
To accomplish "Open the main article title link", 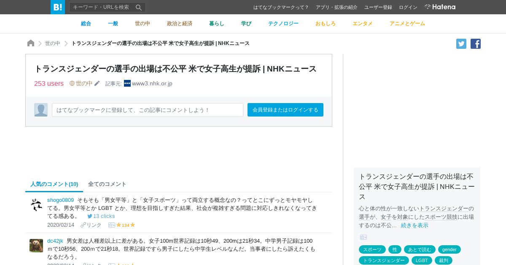I will (175, 69).
